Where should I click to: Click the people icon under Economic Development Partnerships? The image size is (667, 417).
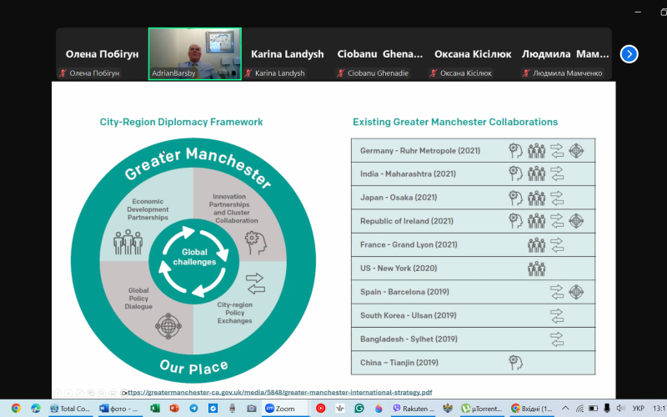[128, 242]
